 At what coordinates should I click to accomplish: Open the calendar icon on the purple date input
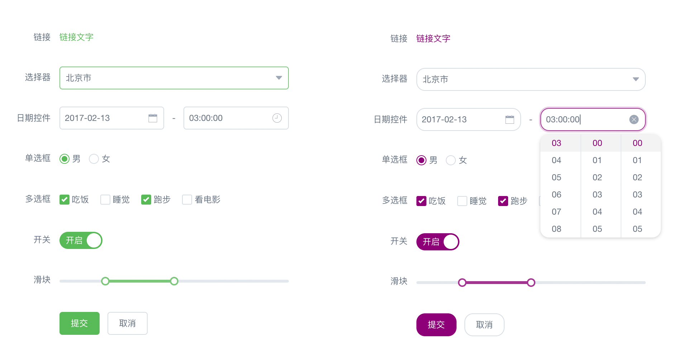pyautogui.click(x=510, y=119)
